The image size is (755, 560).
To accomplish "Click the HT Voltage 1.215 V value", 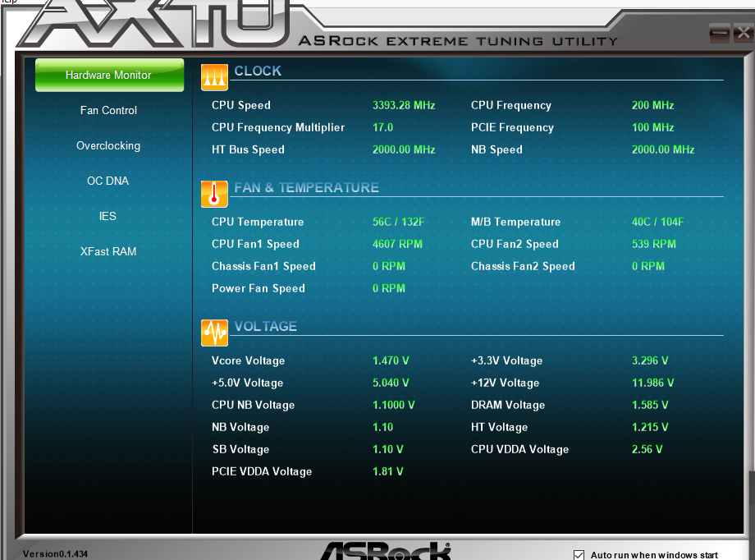I will (x=650, y=427).
